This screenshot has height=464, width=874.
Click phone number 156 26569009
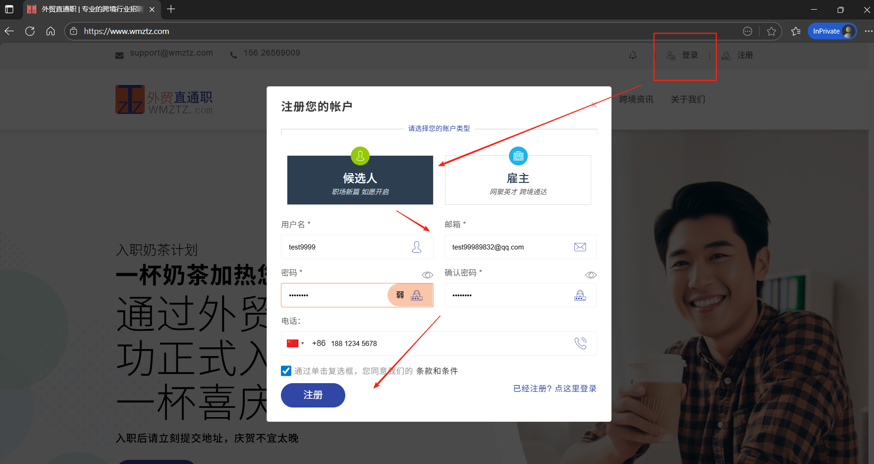coord(272,53)
